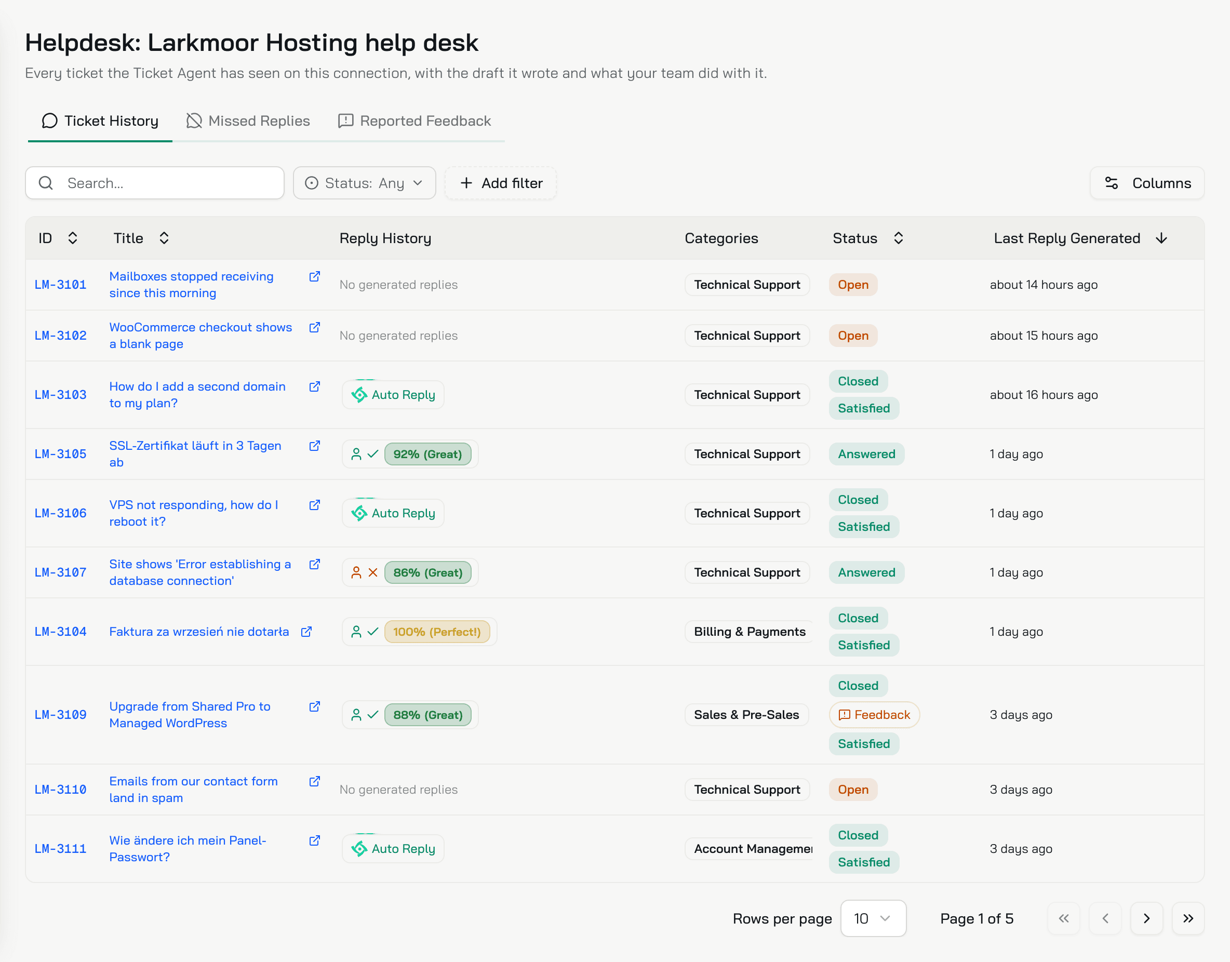Open external link icon for Upgrade from Shared Pro ticket

click(315, 706)
